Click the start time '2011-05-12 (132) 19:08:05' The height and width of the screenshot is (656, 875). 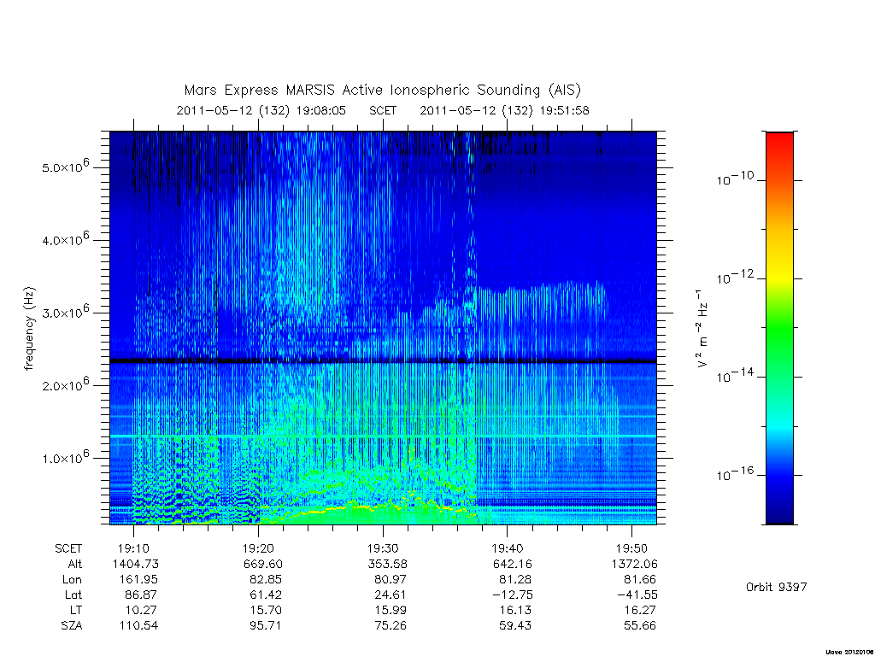[261, 110]
